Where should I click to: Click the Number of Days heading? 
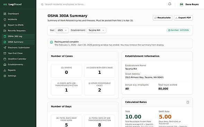[x=61, y=107]
